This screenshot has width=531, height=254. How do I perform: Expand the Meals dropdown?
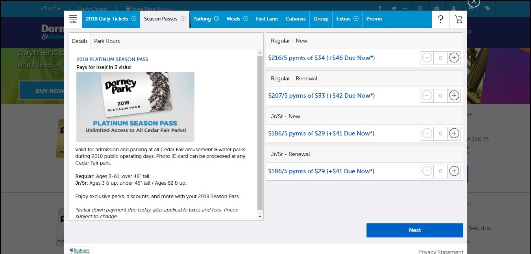coord(246,19)
